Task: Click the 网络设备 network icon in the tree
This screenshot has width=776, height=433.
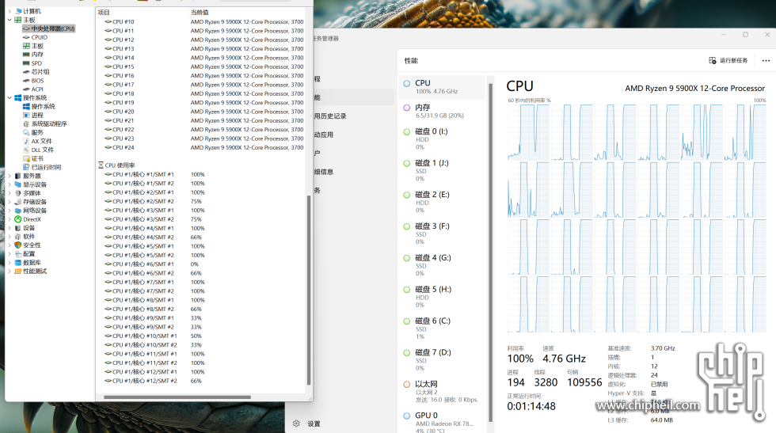Action: click(17, 211)
